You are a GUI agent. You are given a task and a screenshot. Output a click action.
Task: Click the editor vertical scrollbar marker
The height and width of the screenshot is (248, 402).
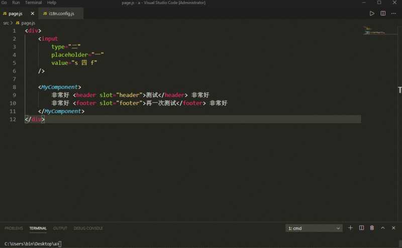pyautogui.click(x=399, y=90)
